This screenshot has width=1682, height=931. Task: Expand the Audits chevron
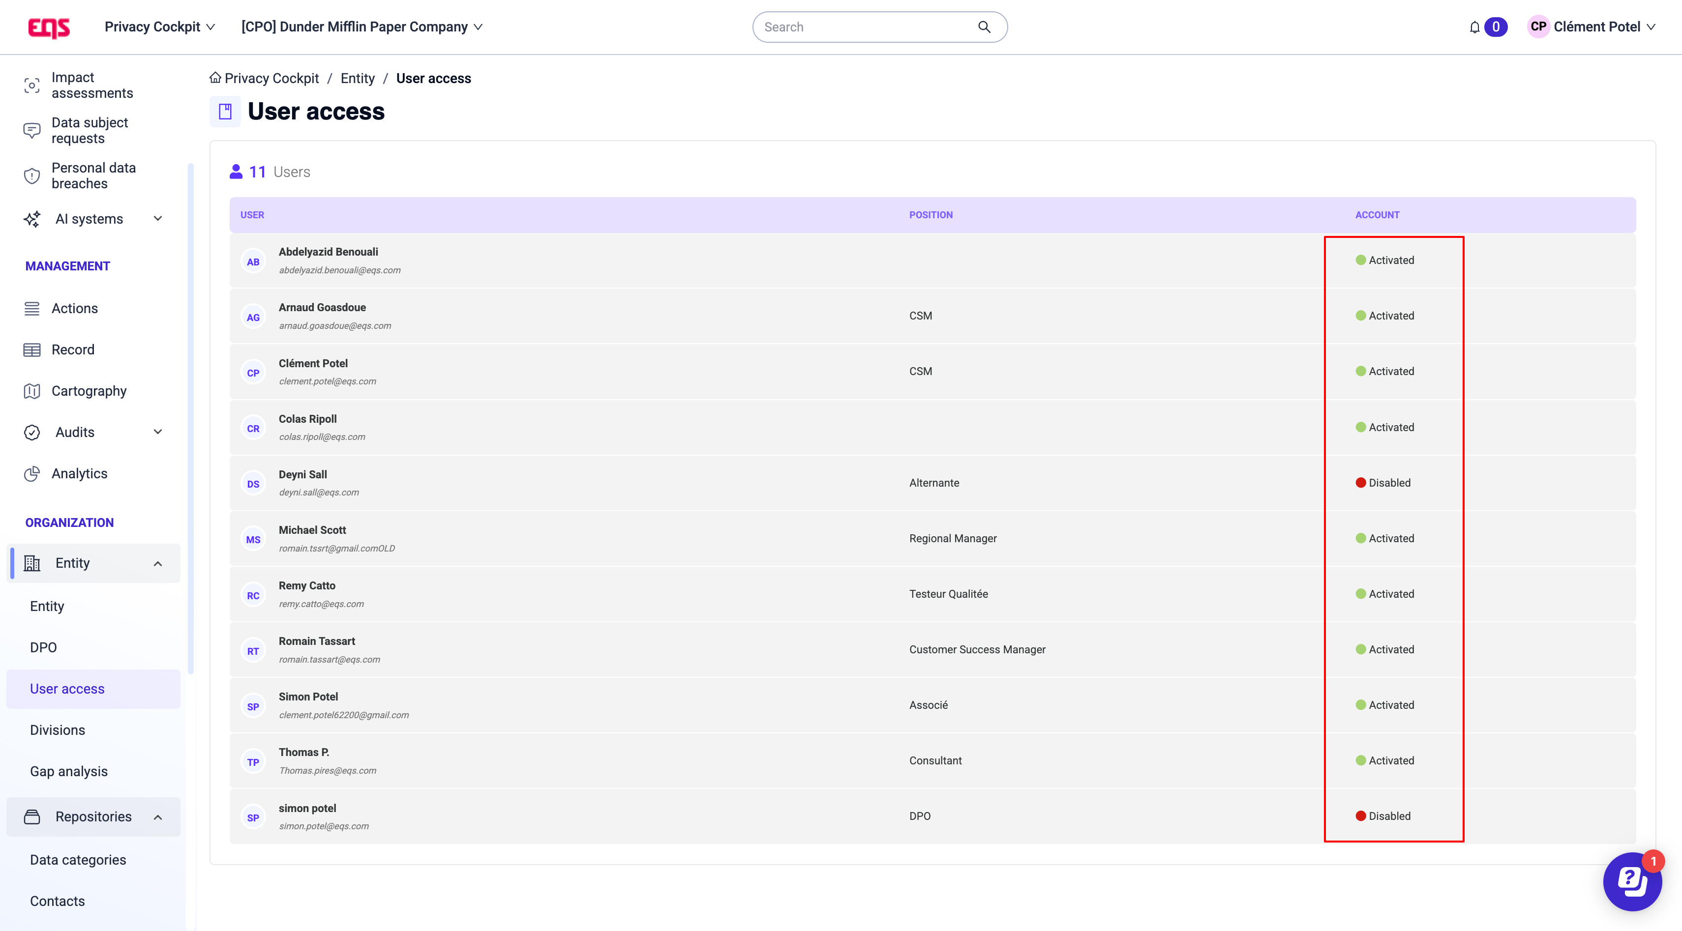click(157, 432)
